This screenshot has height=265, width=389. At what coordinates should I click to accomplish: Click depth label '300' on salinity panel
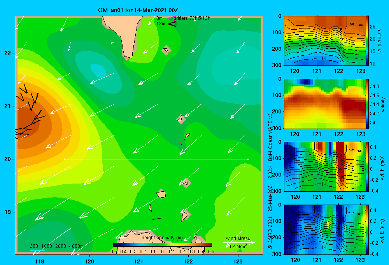tap(277, 128)
